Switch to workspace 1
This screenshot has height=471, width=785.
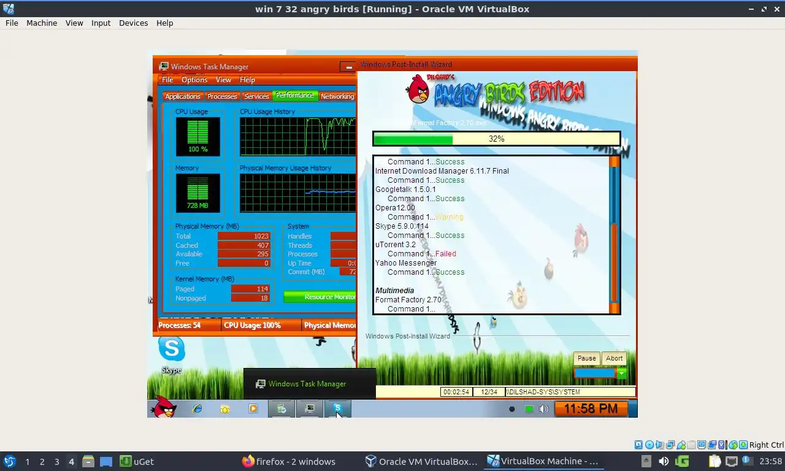tap(27, 461)
